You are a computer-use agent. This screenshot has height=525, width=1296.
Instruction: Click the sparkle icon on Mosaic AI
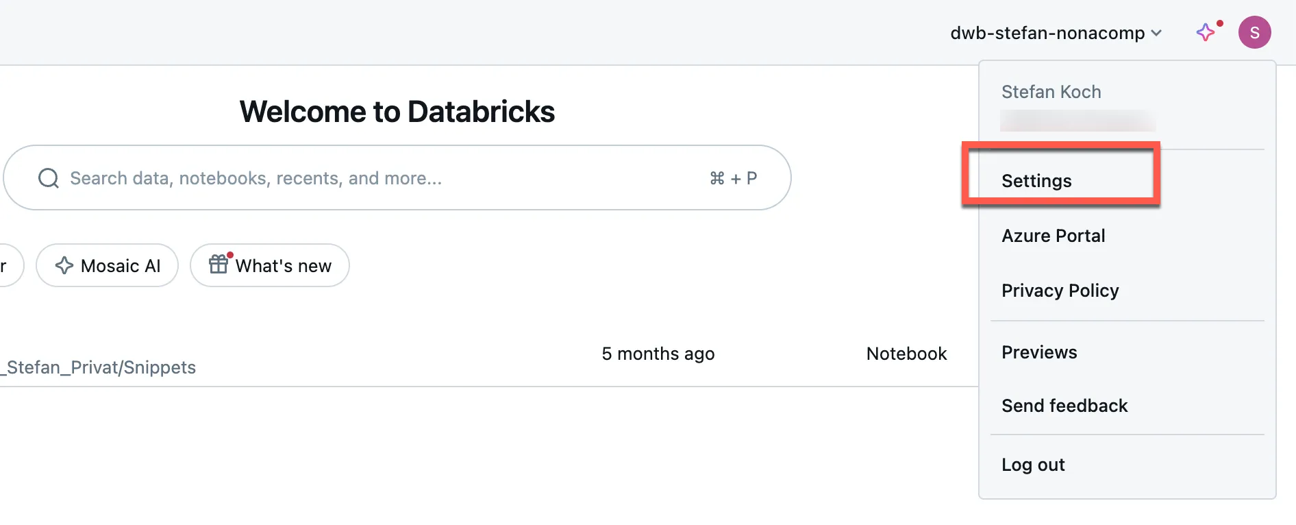[x=64, y=265]
